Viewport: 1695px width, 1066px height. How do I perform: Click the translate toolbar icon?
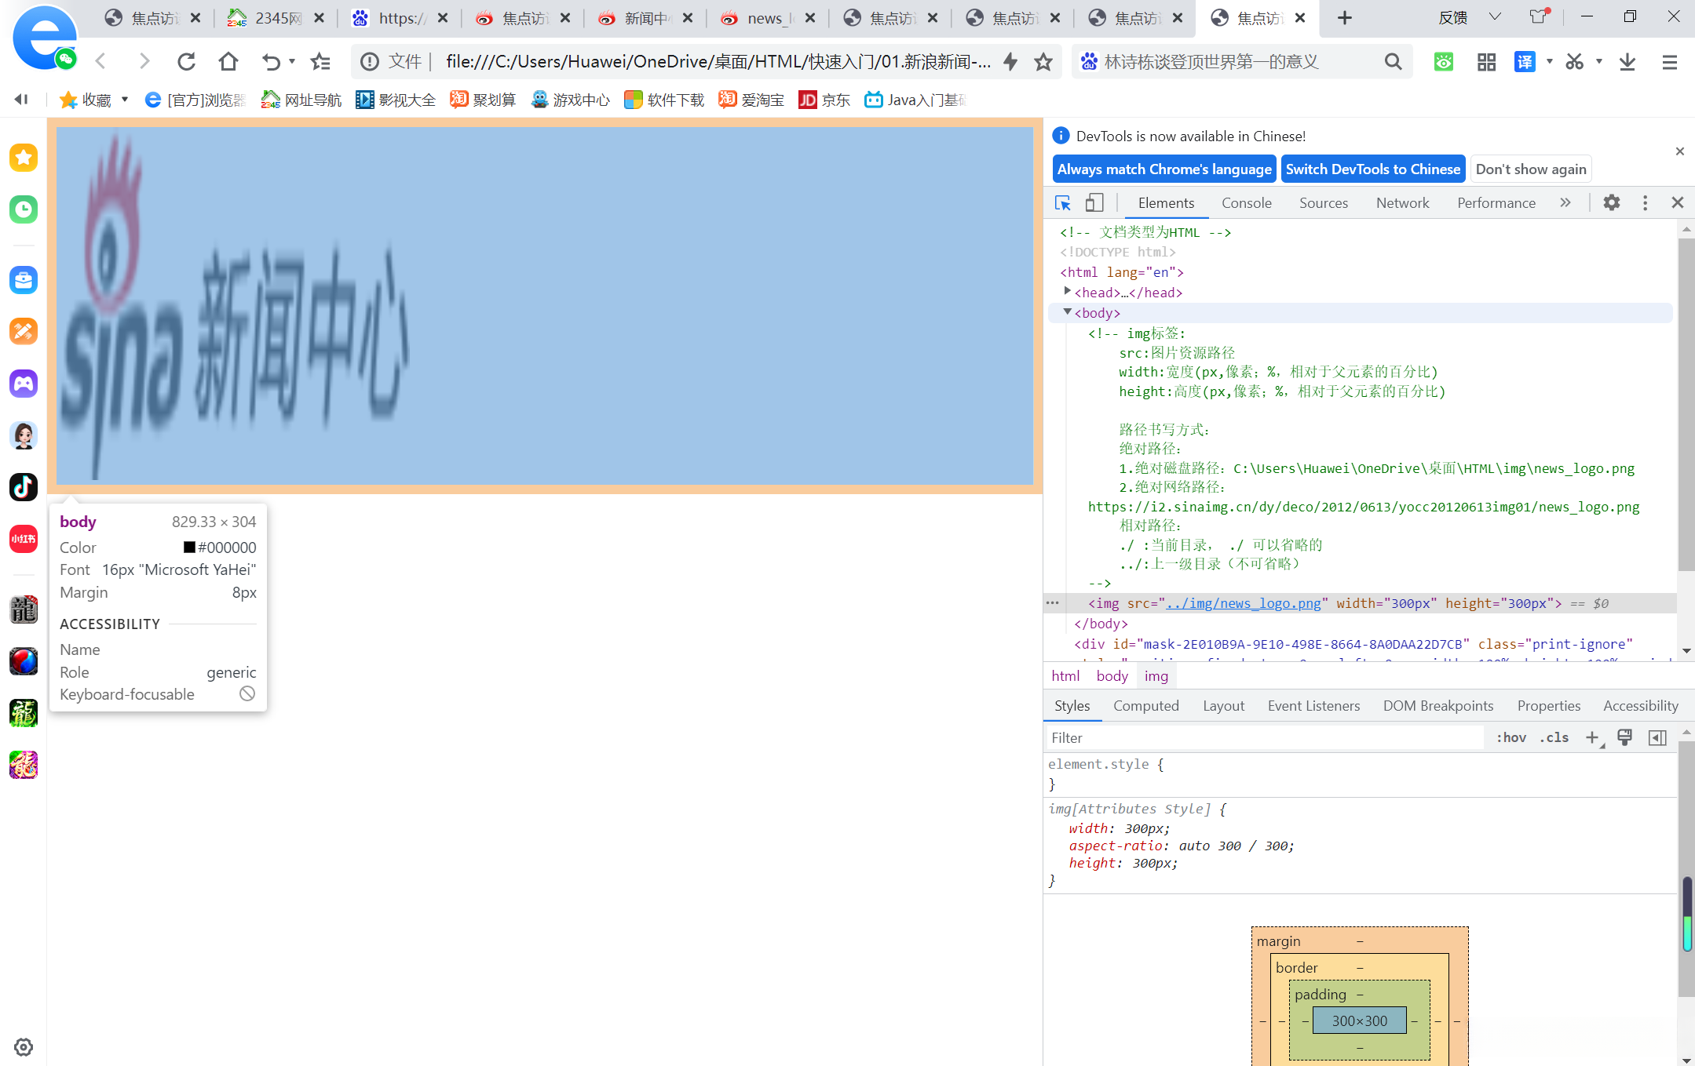(x=1524, y=61)
